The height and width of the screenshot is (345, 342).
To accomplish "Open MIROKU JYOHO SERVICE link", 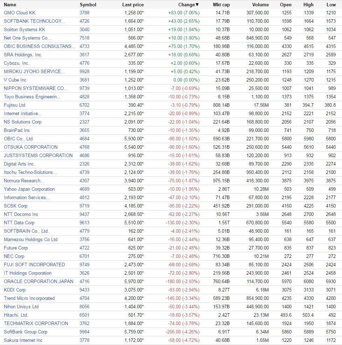I will click(34, 71).
